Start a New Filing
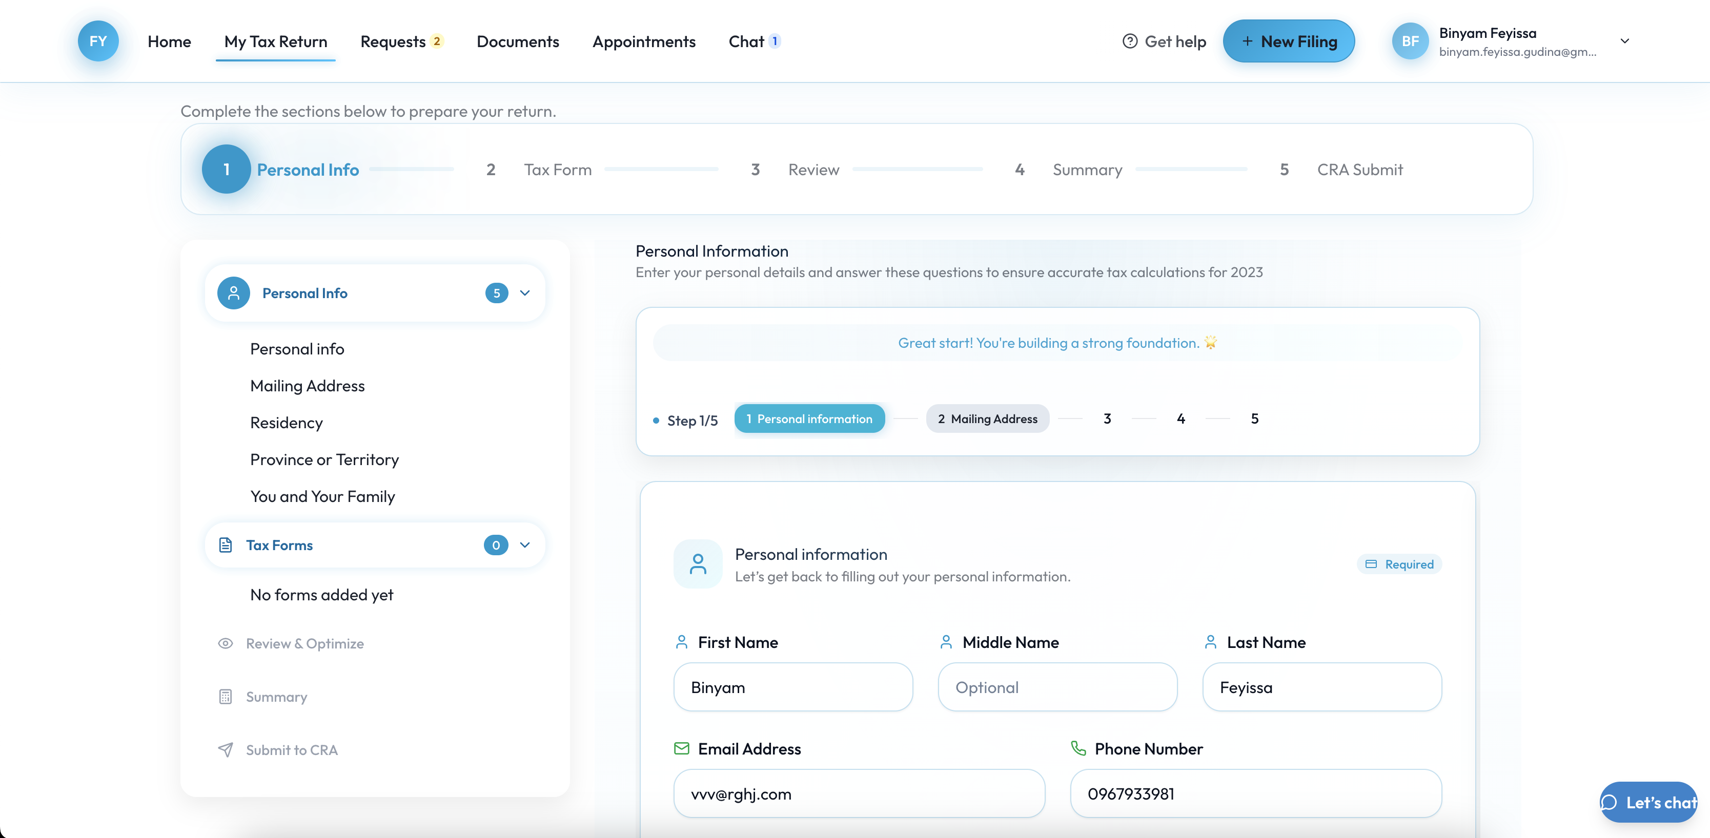The width and height of the screenshot is (1710, 838). point(1289,41)
